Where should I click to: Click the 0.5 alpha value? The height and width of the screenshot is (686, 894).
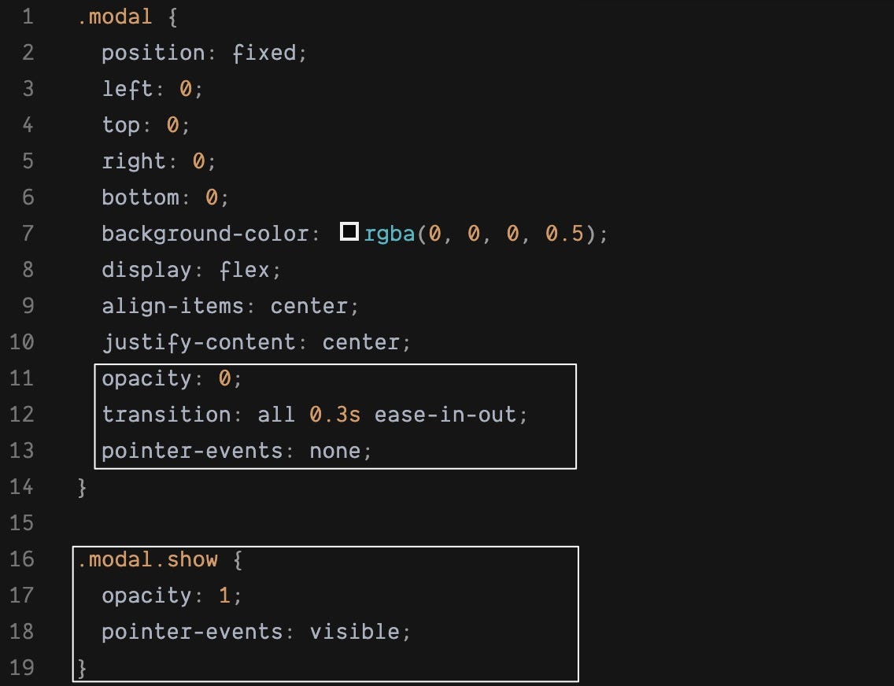click(564, 234)
